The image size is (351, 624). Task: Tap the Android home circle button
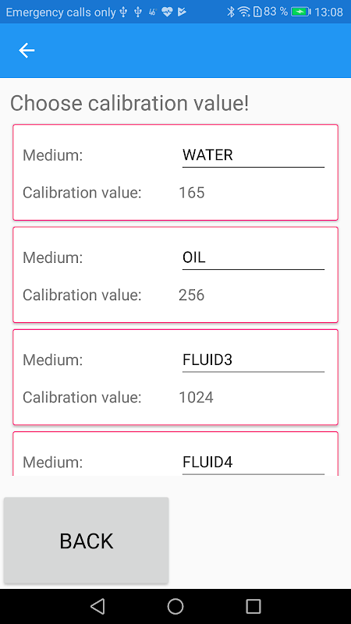pyautogui.click(x=175, y=606)
